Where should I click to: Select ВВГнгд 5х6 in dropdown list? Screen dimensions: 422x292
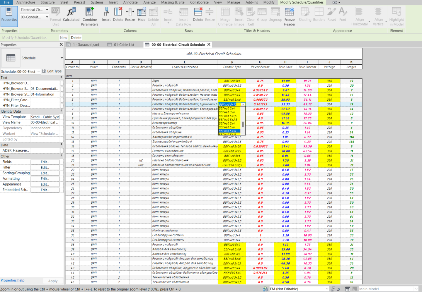pos(227,127)
